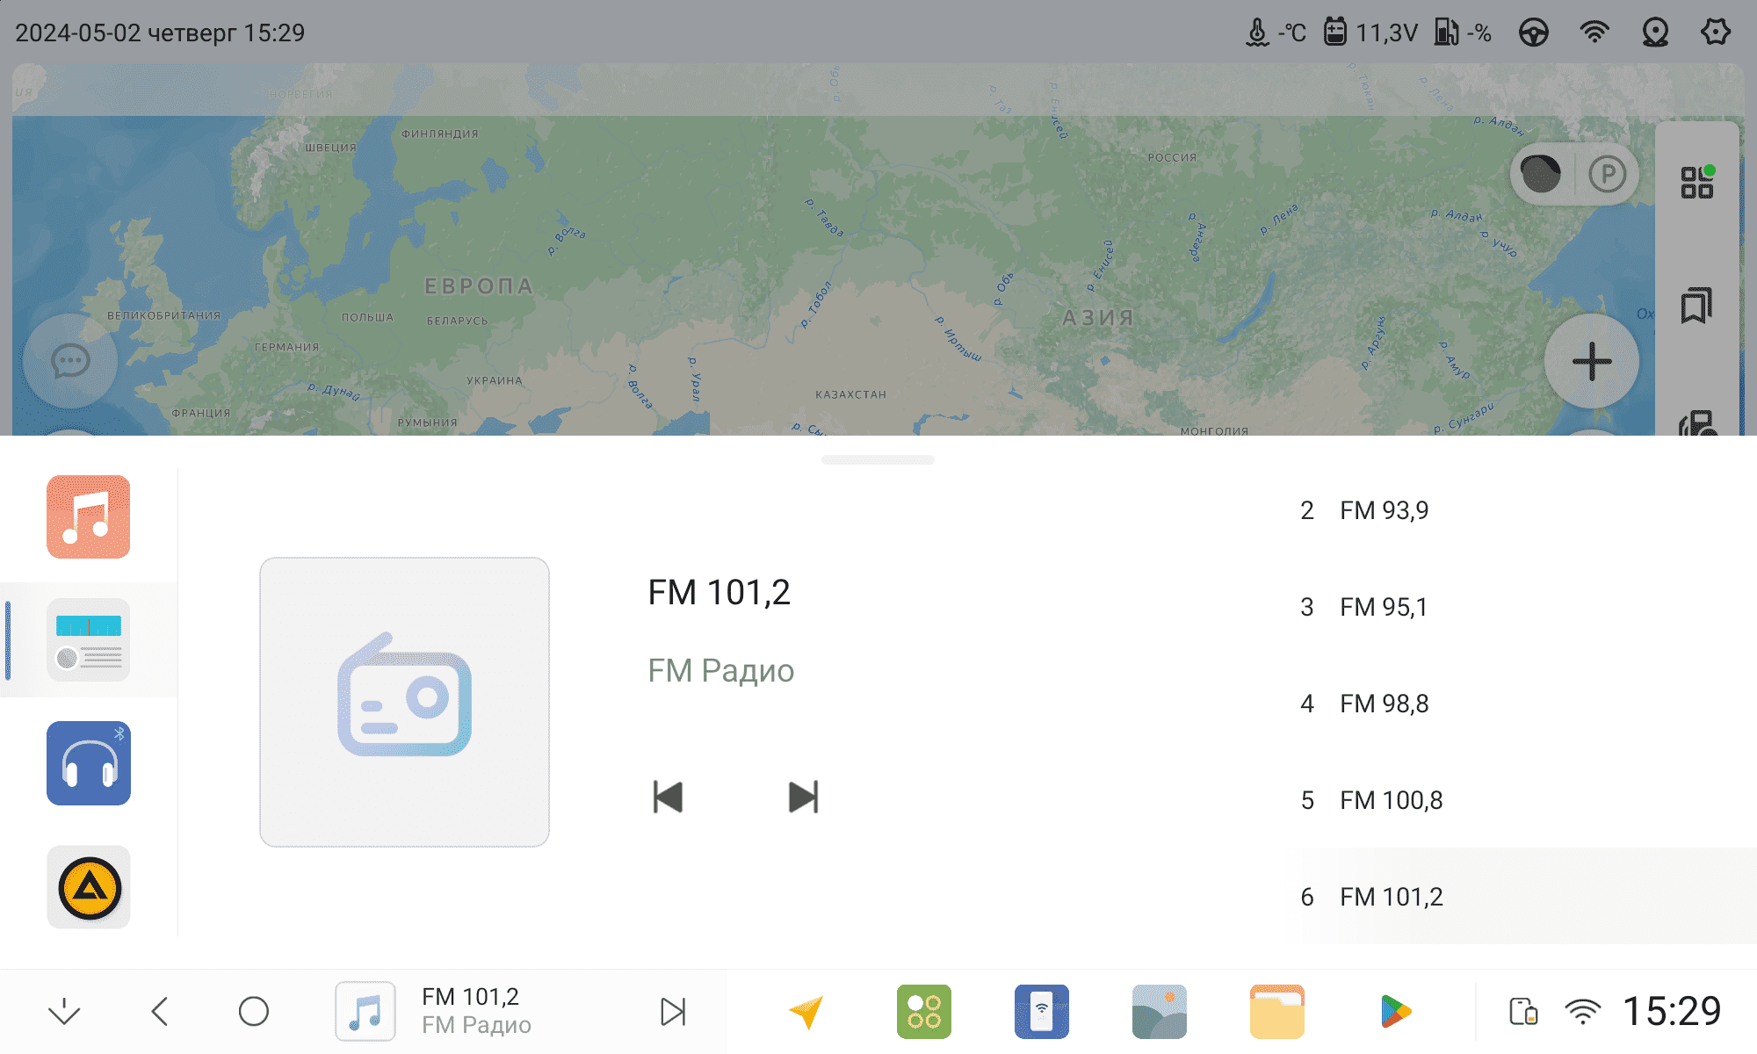
Task: Open the file manager folder icon
Action: click(1276, 1011)
